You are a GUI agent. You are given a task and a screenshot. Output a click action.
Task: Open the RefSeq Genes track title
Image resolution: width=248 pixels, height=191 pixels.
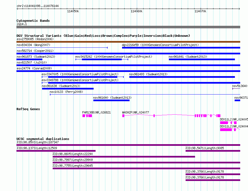point(28,109)
